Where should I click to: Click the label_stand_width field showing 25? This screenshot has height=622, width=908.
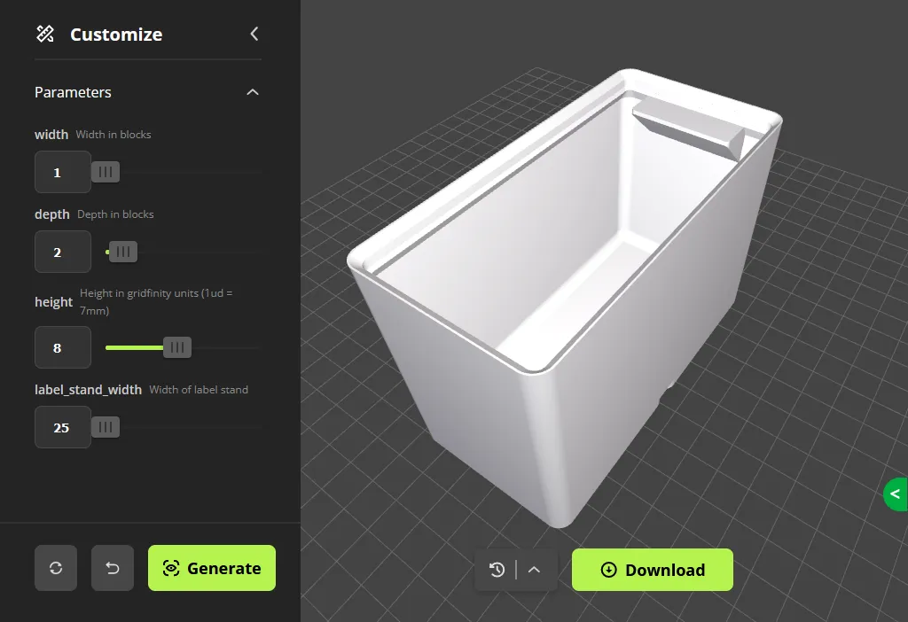tap(62, 426)
